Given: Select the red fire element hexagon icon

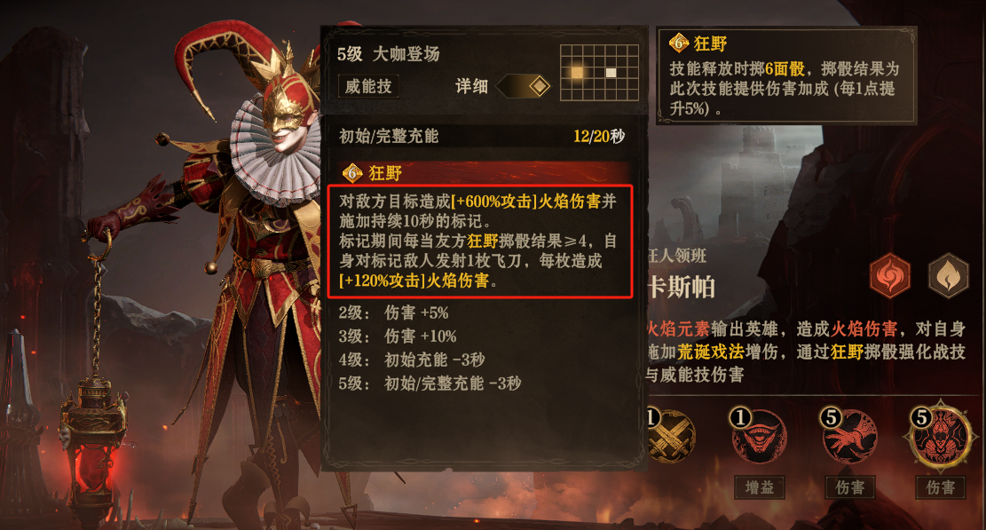Looking at the screenshot, I should point(890,276).
